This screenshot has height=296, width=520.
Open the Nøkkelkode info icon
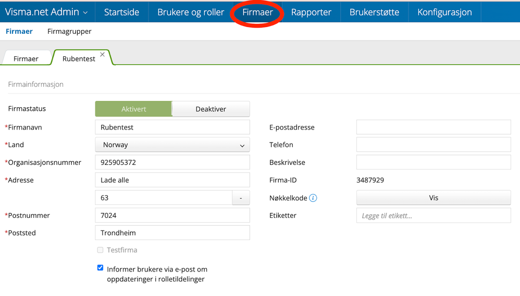point(313,198)
